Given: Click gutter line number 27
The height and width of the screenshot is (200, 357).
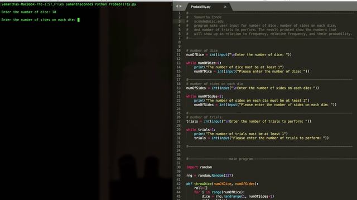Looking at the screenshot, I should 178,121.
